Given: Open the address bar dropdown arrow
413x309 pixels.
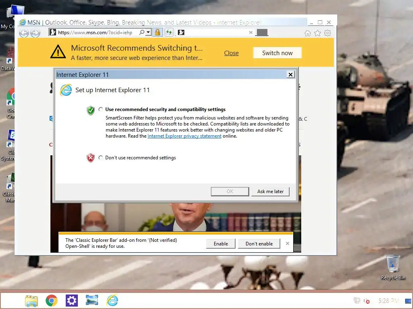Looking at the screenshot, I should pyautogui.click(x=148, y=32).
